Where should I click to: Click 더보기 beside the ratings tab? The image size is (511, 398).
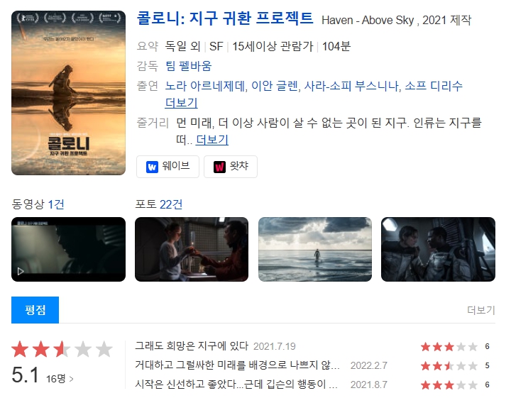(x=481, y=310)
